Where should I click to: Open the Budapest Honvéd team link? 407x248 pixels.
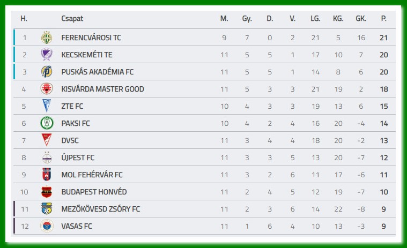pyautogui.click(x=94, y=192)
